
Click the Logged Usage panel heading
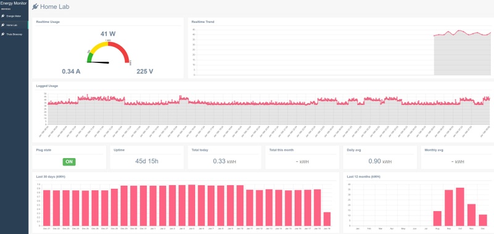click(x=47, y=86)
